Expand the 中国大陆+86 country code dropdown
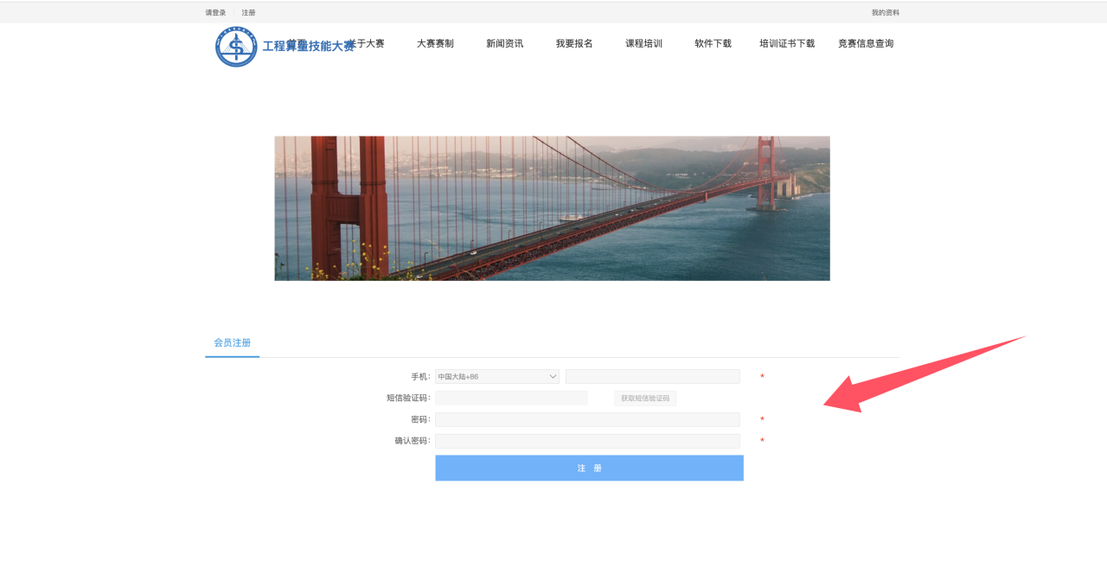 497,377
